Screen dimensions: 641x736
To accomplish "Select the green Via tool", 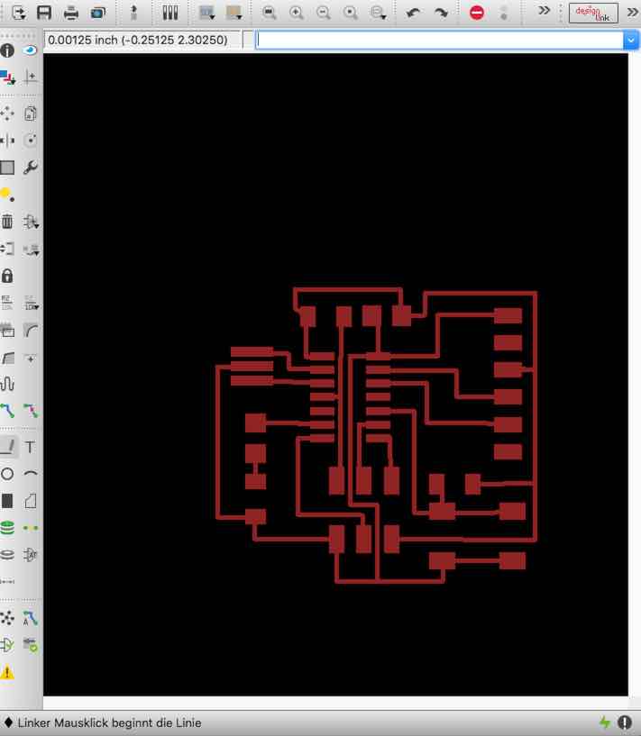I will (x=7, y=528).
